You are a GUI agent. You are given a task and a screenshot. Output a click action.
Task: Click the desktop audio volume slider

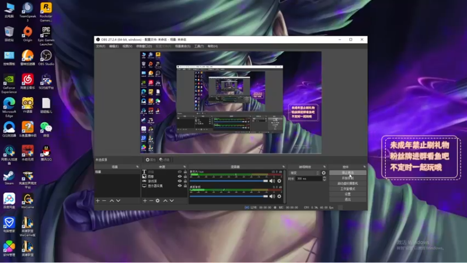[x=228, y=196]
